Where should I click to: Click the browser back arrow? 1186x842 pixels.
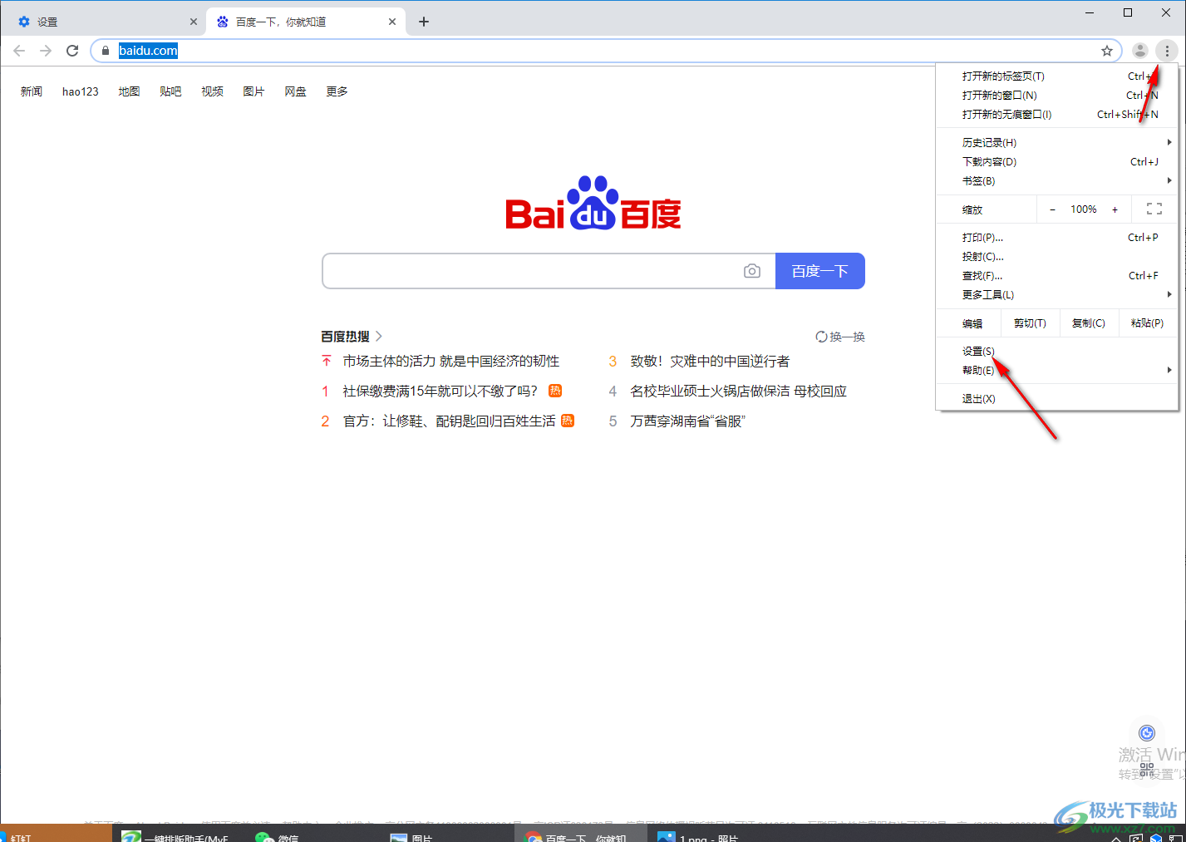[19, 51]
